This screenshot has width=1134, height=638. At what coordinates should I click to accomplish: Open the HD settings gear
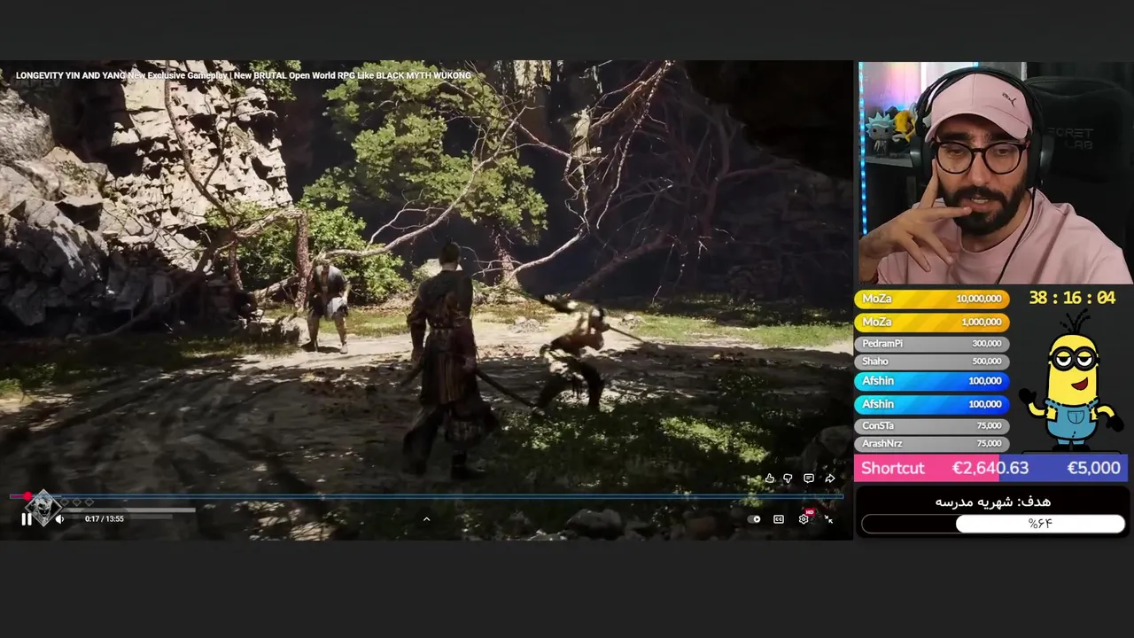pyautogui.click(x=804, y=518)
